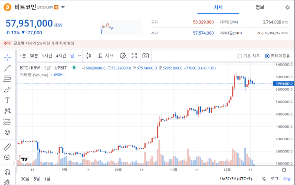
Task: Click the -0.13% ▼-77,000 change value
Action: 24,33
